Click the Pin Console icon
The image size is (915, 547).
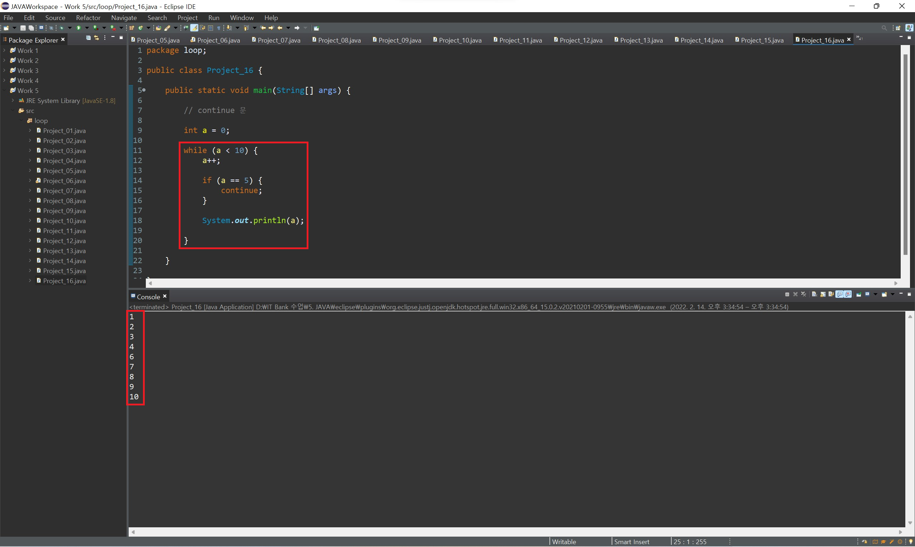tap(859, 294)
